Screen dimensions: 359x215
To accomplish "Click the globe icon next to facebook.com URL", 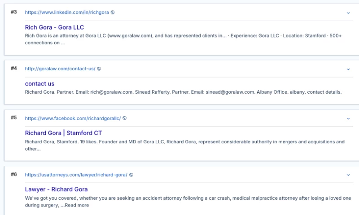I will 125,118.
